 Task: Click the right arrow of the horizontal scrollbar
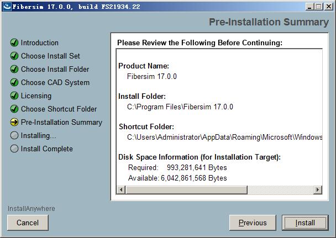[x=318, y=190]
